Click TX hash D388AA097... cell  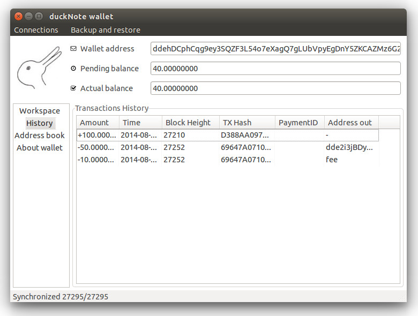pyautogui.click(x=247, y=135)
